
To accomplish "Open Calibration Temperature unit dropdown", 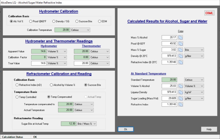I will tap(80, 30).
